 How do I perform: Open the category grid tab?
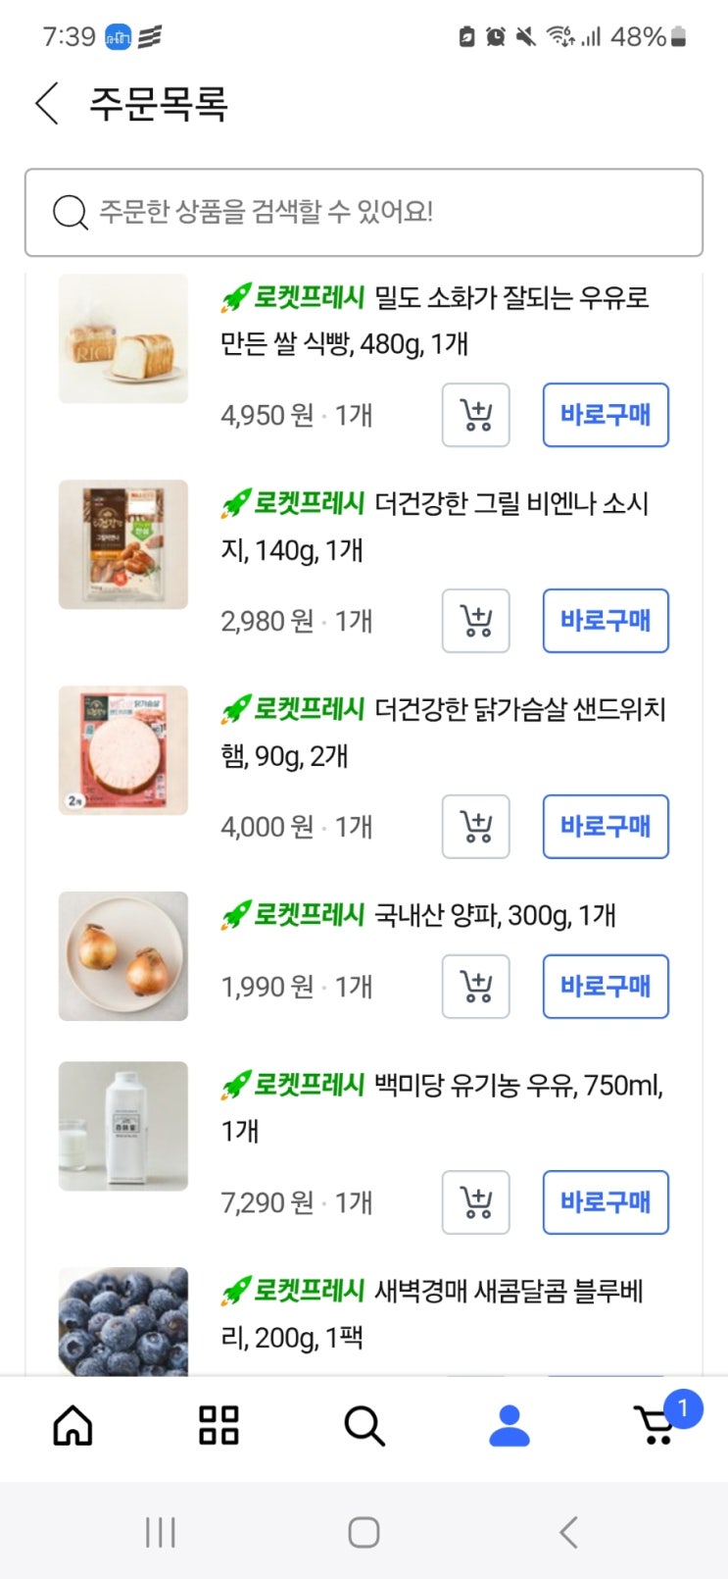point(218,1425)
